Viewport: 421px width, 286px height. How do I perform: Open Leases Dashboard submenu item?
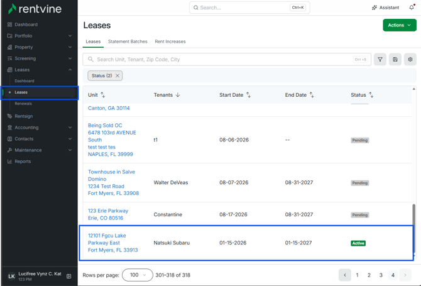tap(25, 81)
